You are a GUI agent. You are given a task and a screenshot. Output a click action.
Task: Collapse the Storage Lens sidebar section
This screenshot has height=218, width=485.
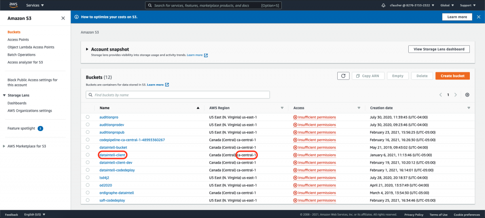[4, 96]
